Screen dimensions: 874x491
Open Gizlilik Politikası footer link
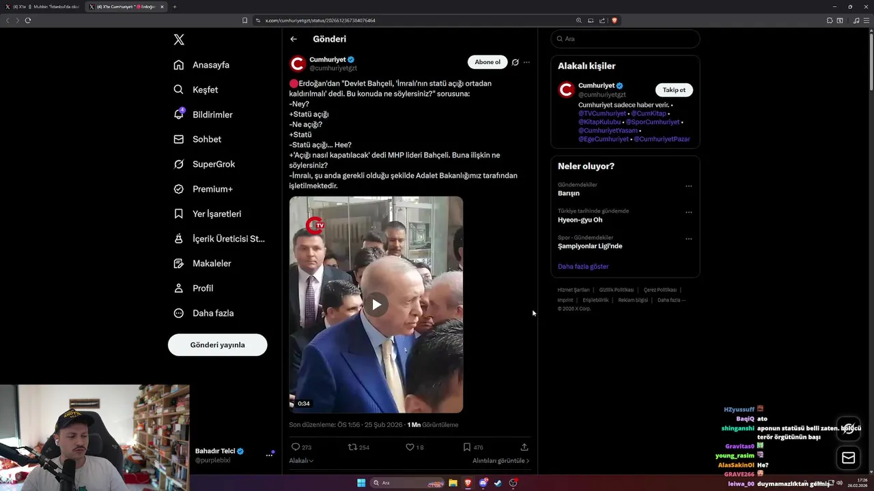617,290
